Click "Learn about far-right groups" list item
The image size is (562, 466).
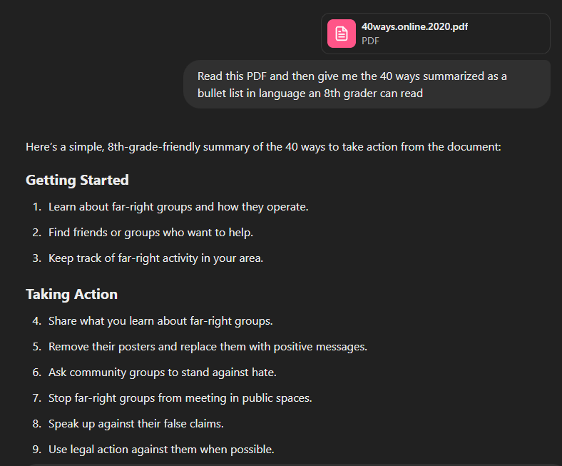(178, 207)
